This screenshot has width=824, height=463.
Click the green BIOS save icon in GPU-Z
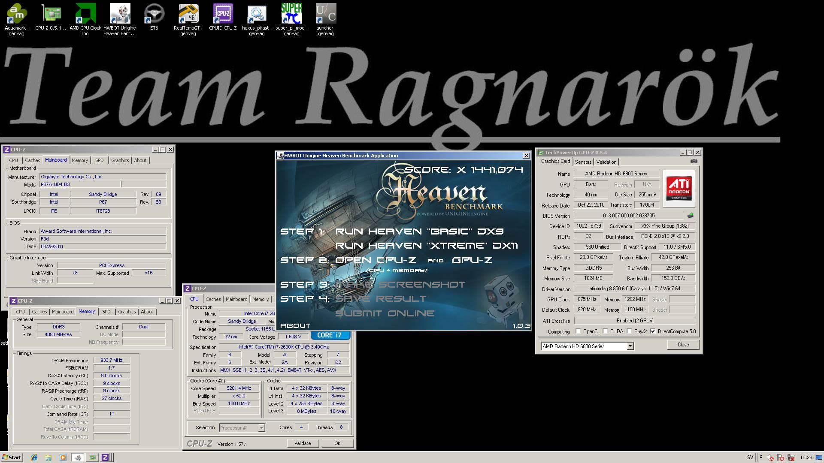tap(690, 216)
